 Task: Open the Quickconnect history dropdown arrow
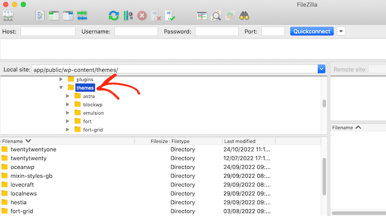coord(341,31)
